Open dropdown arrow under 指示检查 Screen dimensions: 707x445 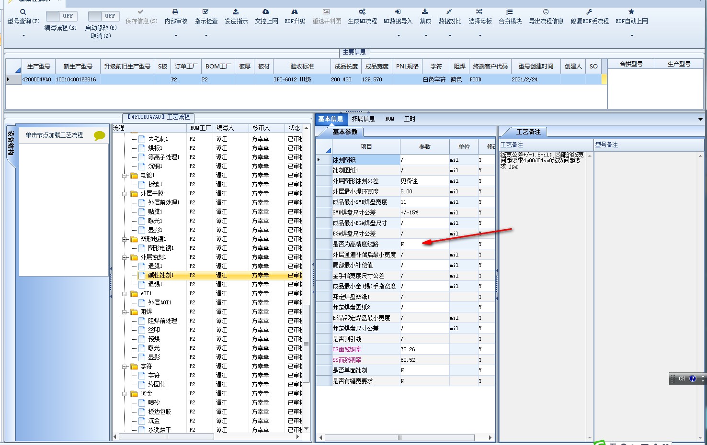[x=206, y=35]
